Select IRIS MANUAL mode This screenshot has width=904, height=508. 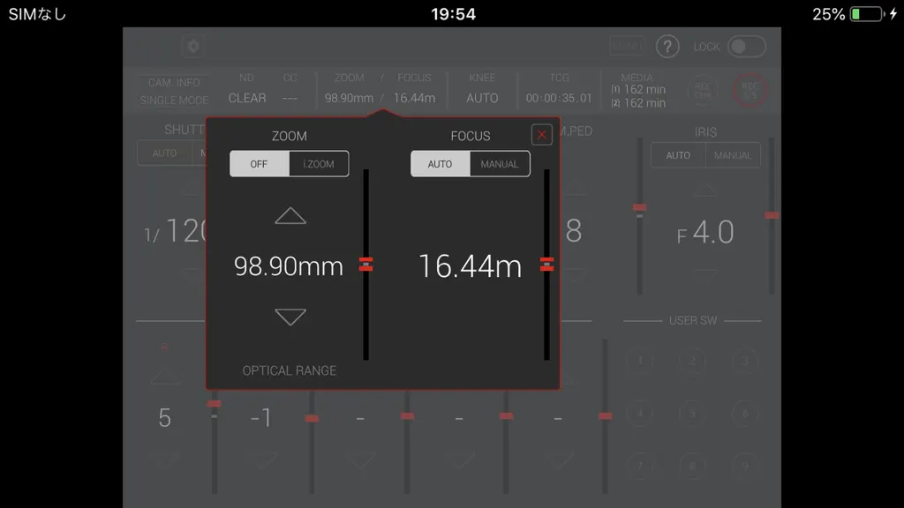tap(733, 155)
